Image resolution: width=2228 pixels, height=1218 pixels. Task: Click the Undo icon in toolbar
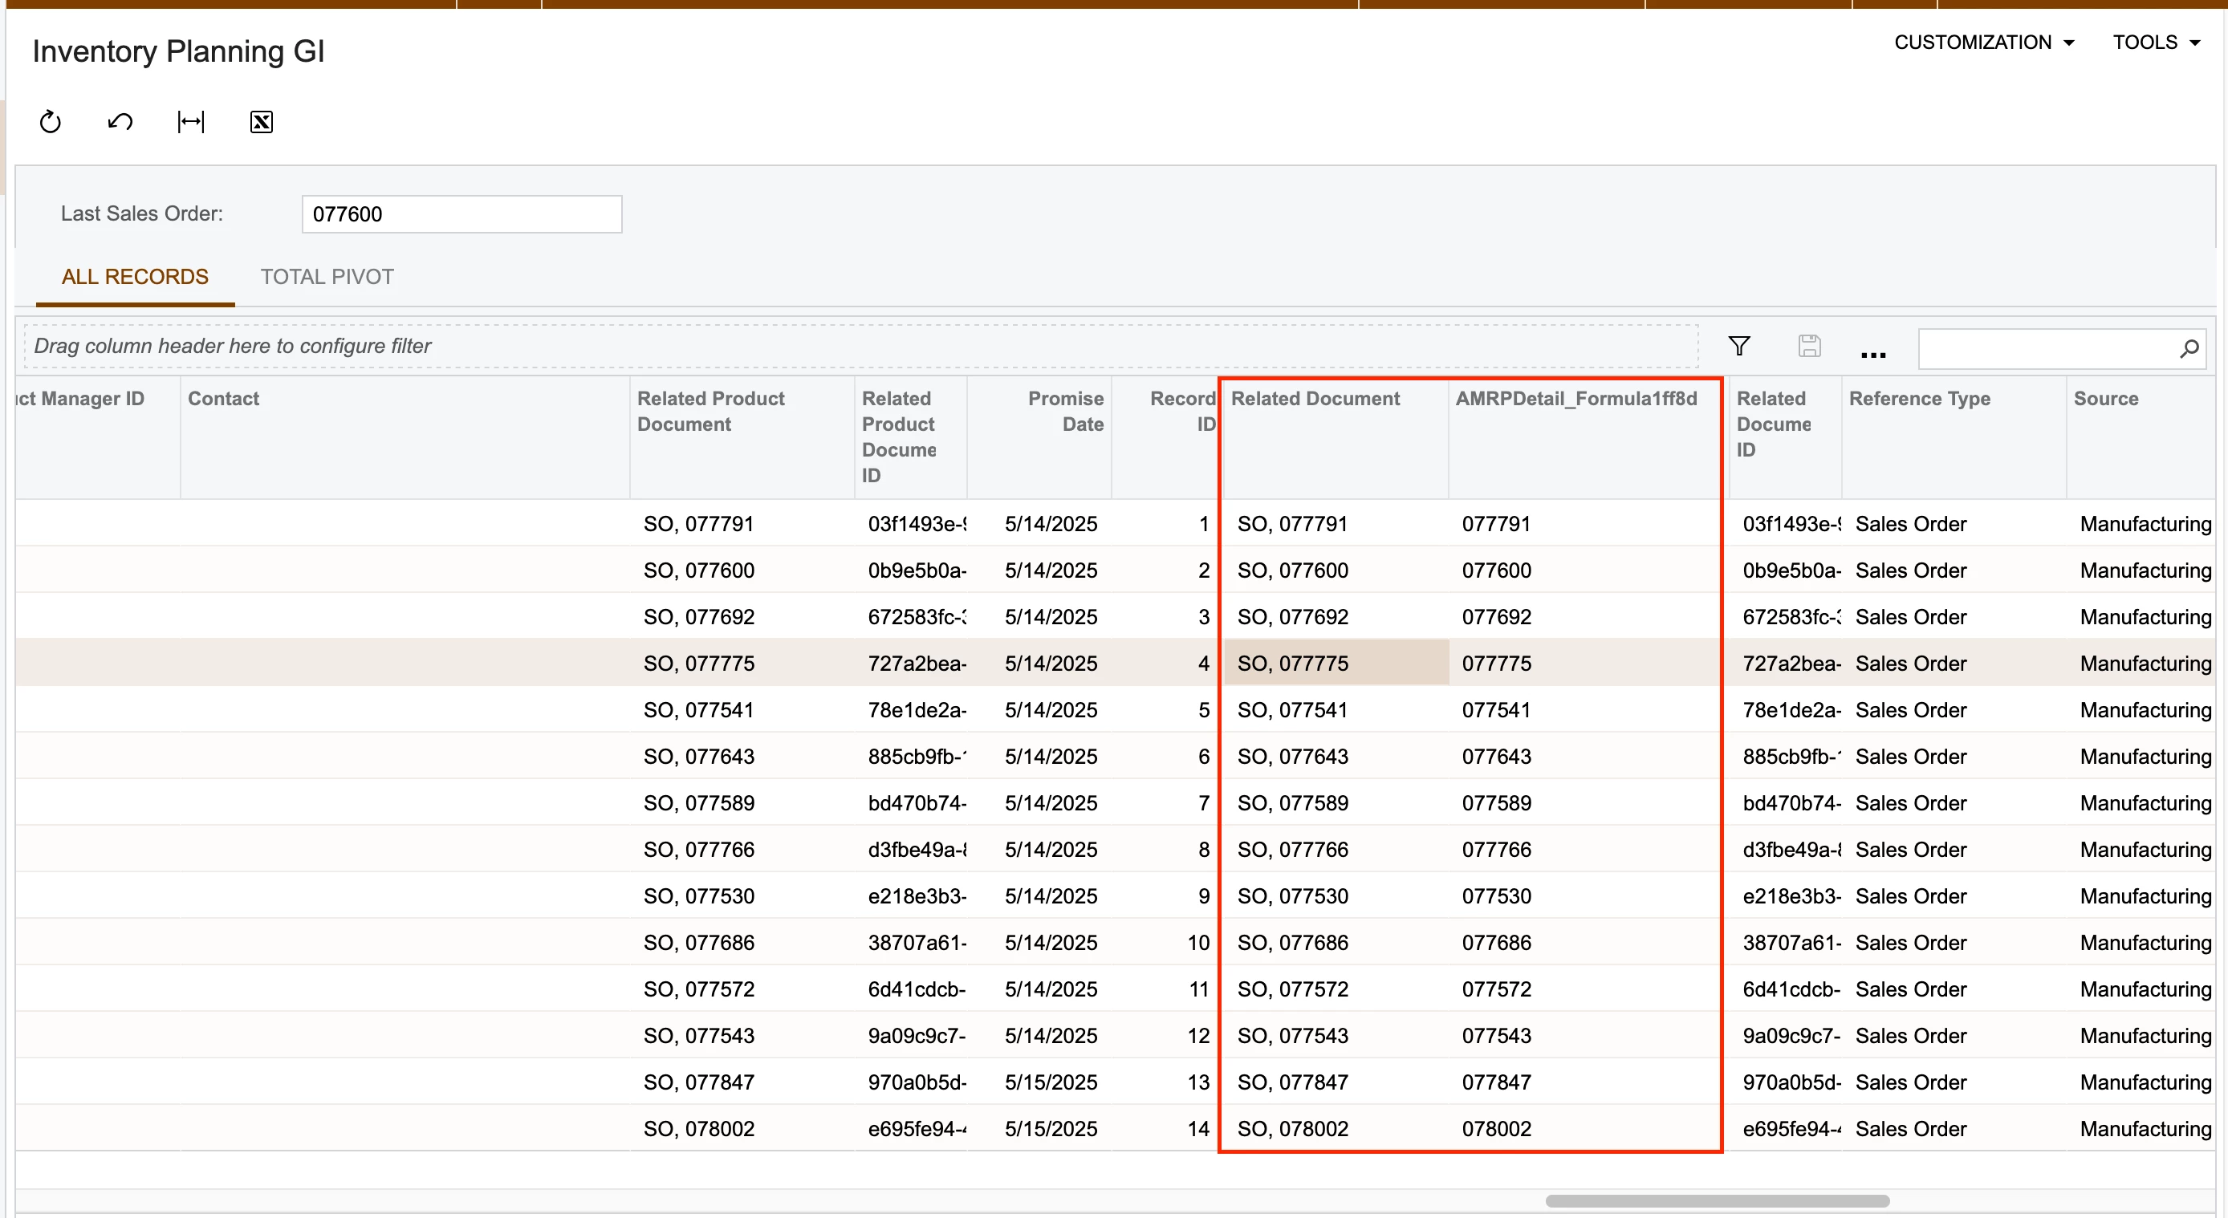click(120, 122)
